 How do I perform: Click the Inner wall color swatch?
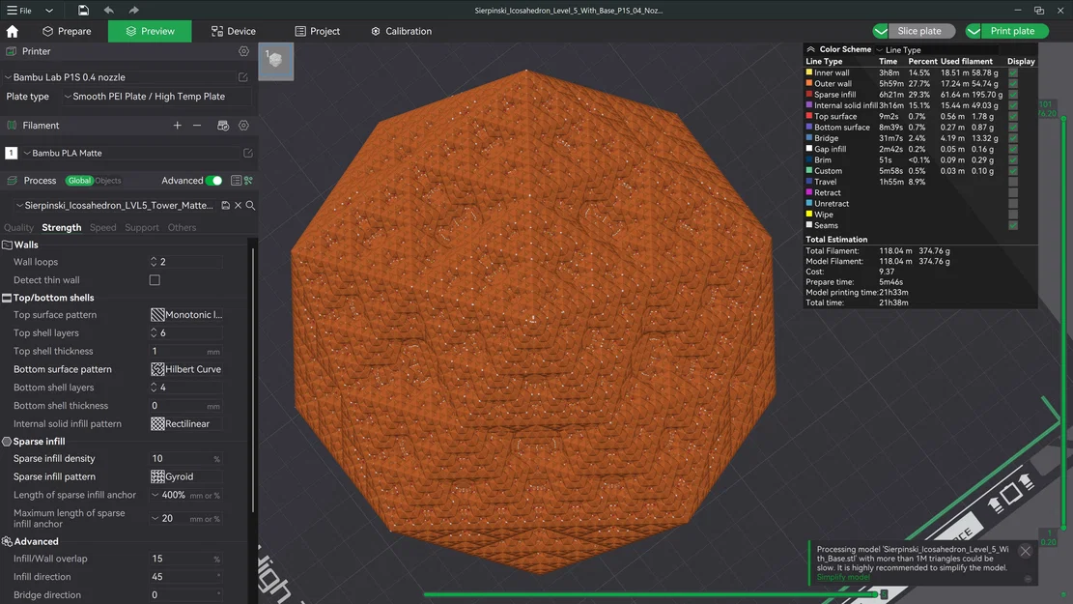811,72
